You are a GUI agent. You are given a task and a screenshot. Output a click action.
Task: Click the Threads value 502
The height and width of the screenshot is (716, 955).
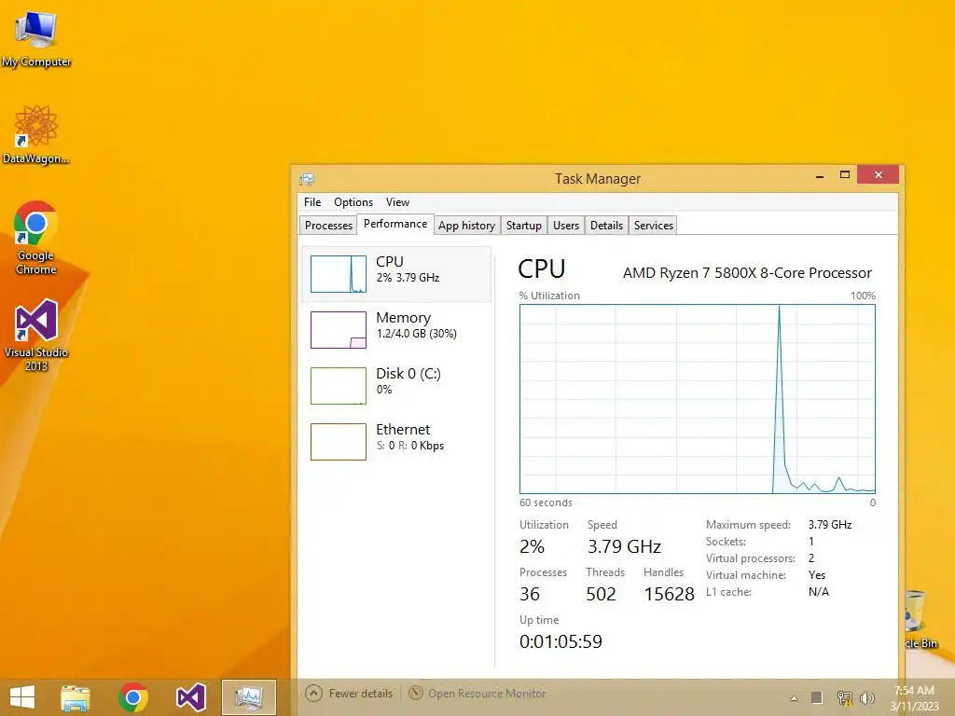coord(602,594)
